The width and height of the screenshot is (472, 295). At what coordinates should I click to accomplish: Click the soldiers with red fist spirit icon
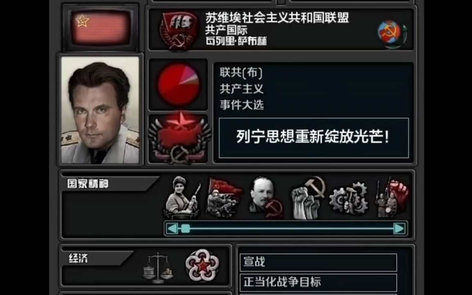coord(391,197)
